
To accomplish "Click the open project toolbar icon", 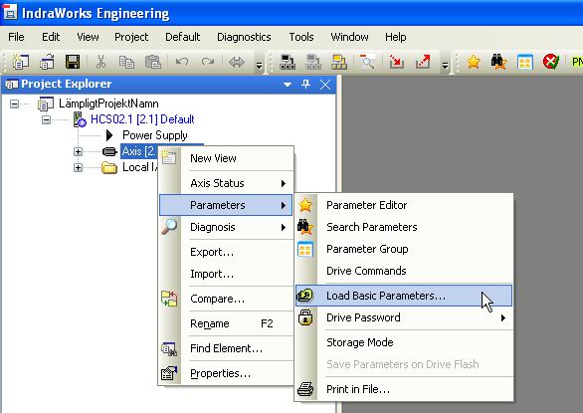I will [47, 62].
